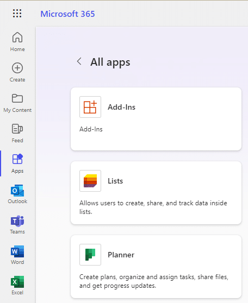
Task: Open the Add-Ins app card
Action: tap(156, 119)
